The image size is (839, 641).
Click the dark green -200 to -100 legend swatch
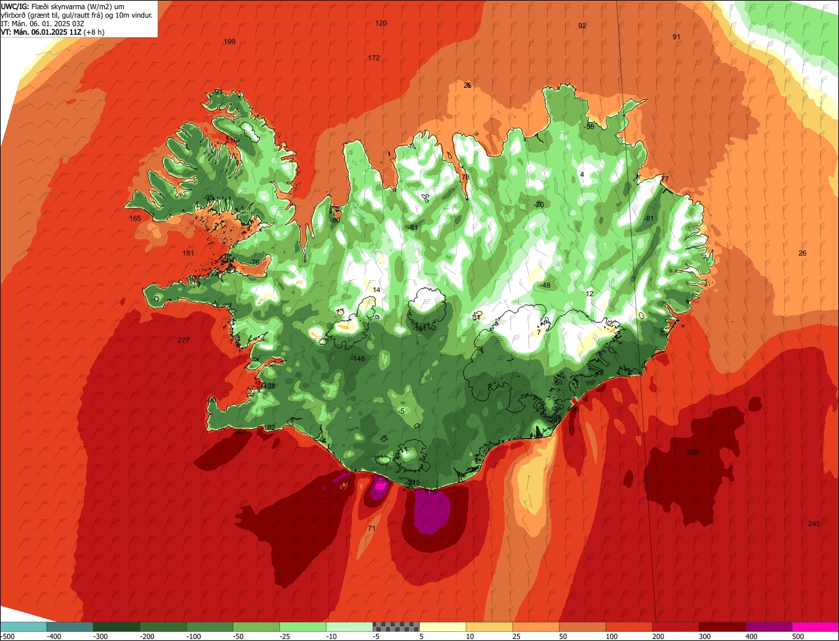163,627
